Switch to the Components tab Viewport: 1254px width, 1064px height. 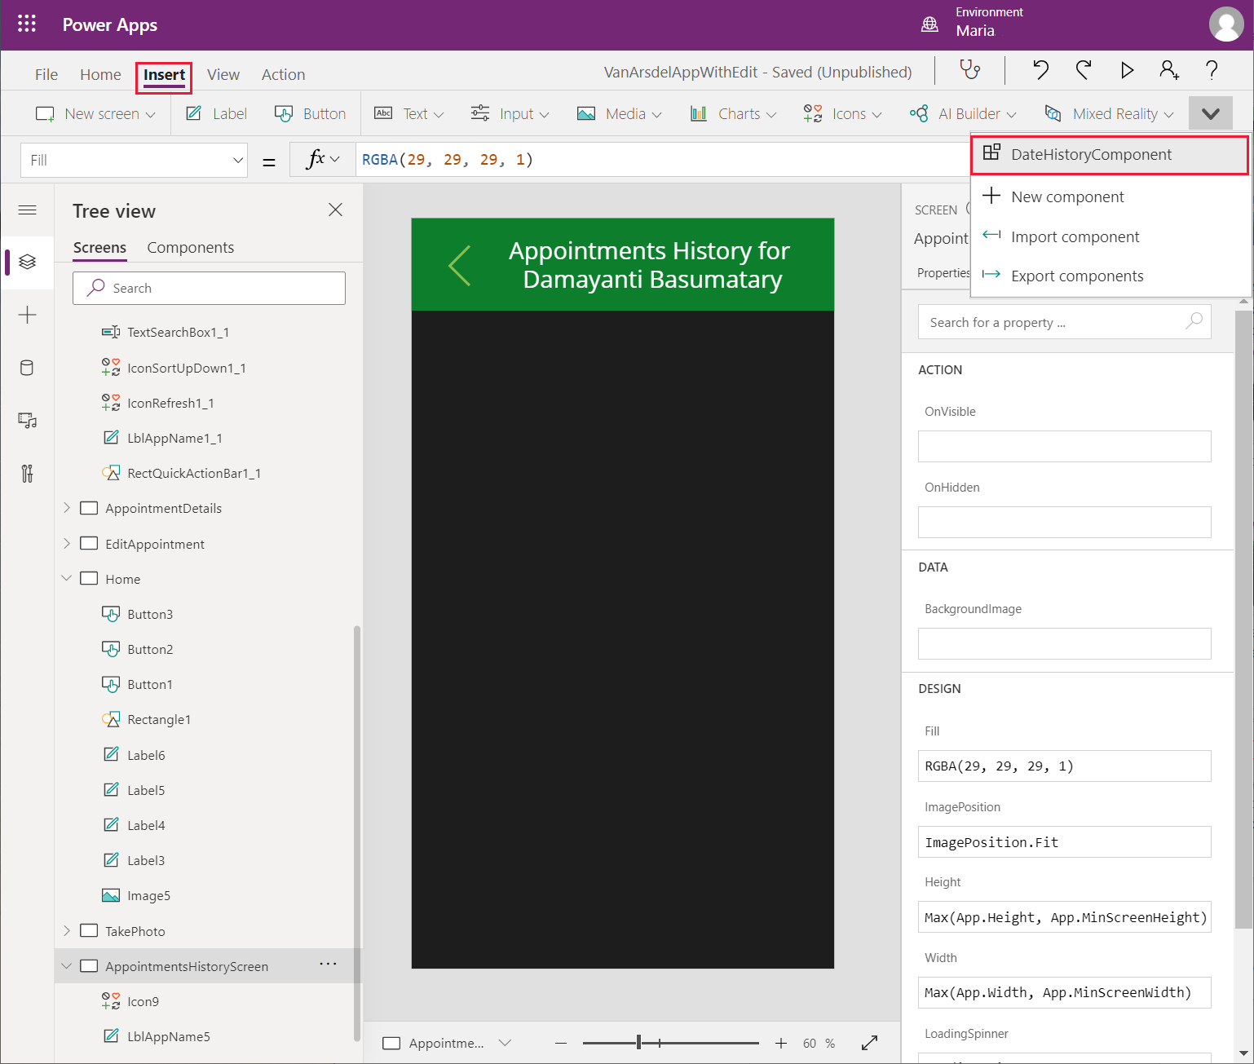click(190, 248)
